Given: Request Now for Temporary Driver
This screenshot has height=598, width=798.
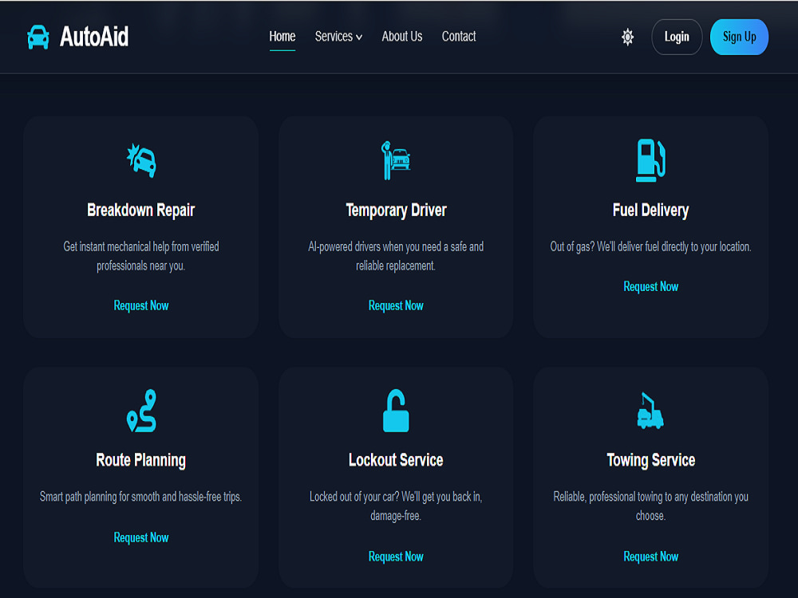Looking at the screenshot, I should point(396,305).
